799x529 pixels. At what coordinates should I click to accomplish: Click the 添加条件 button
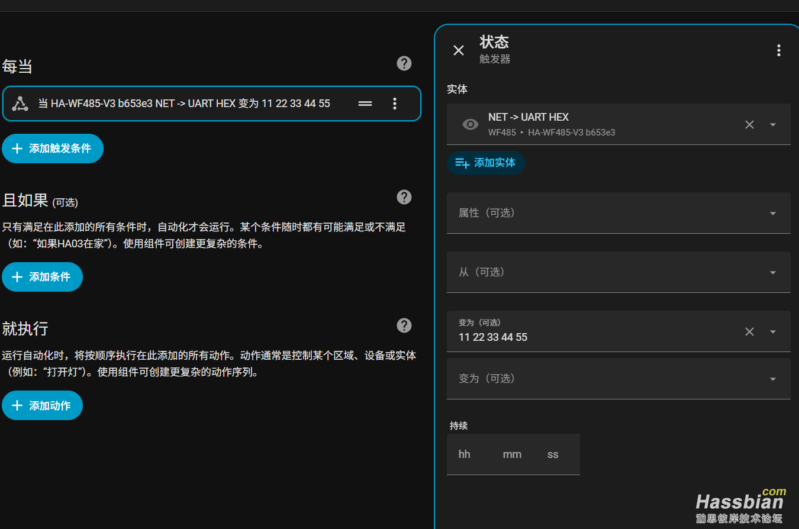coord(42,277)
